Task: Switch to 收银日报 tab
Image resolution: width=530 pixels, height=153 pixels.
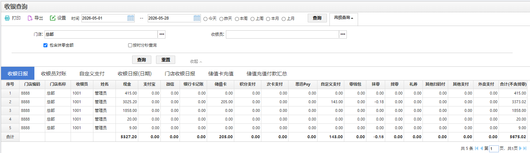Action: click(18, 74)
